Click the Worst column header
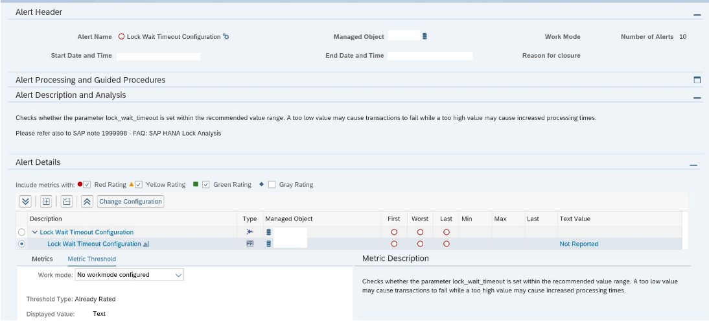 tap(420, 219)
